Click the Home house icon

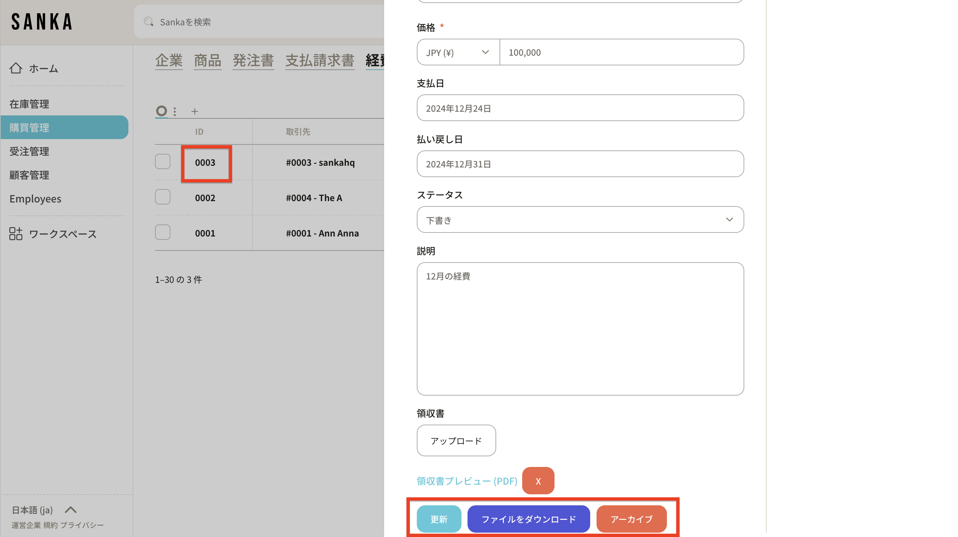(x=16, y=68)
